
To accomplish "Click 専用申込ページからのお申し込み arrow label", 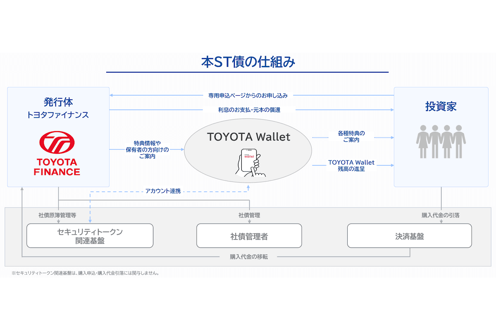I will click(248, 95).
